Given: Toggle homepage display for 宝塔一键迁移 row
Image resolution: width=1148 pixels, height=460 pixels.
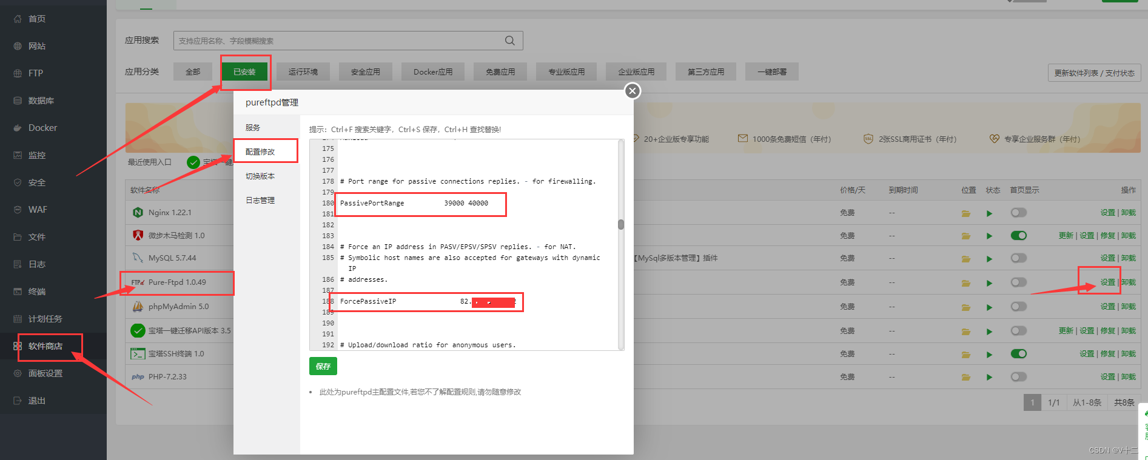Looking at the screenshot, I should 1019,331.
